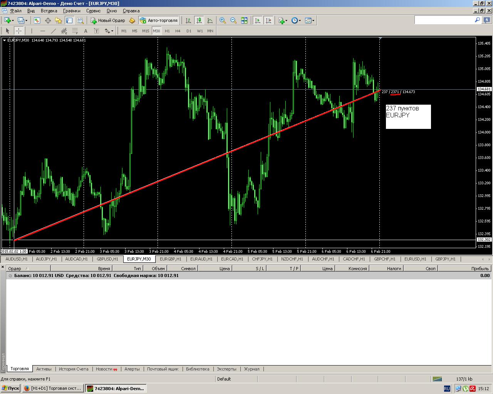The image size is (493, 394).
Task: Select the trendline tool
Action: [x=53, y=31]
